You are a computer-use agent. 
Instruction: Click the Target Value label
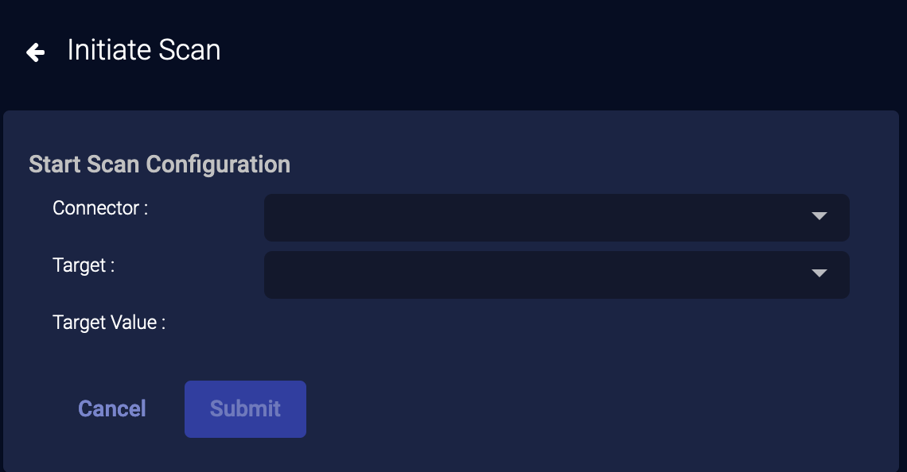[x=109, y=323]
